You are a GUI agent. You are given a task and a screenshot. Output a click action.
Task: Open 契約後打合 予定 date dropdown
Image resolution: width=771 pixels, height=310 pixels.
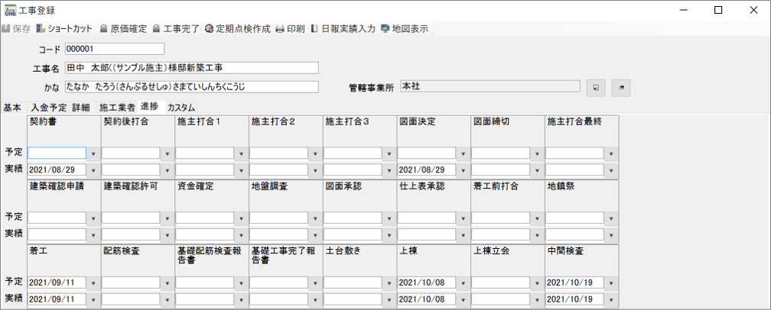pyautogui.click(x=168, y=153)
